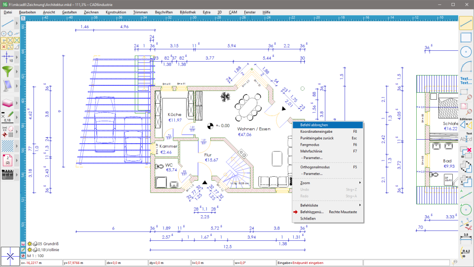Toggle the red X snap mode button
474x267 pixels.
[x=3, y=47]
